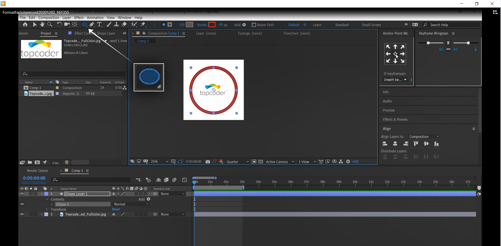Open the Animation menu
Viewport: 501px width, 246px height.
[x=95, y=18]
